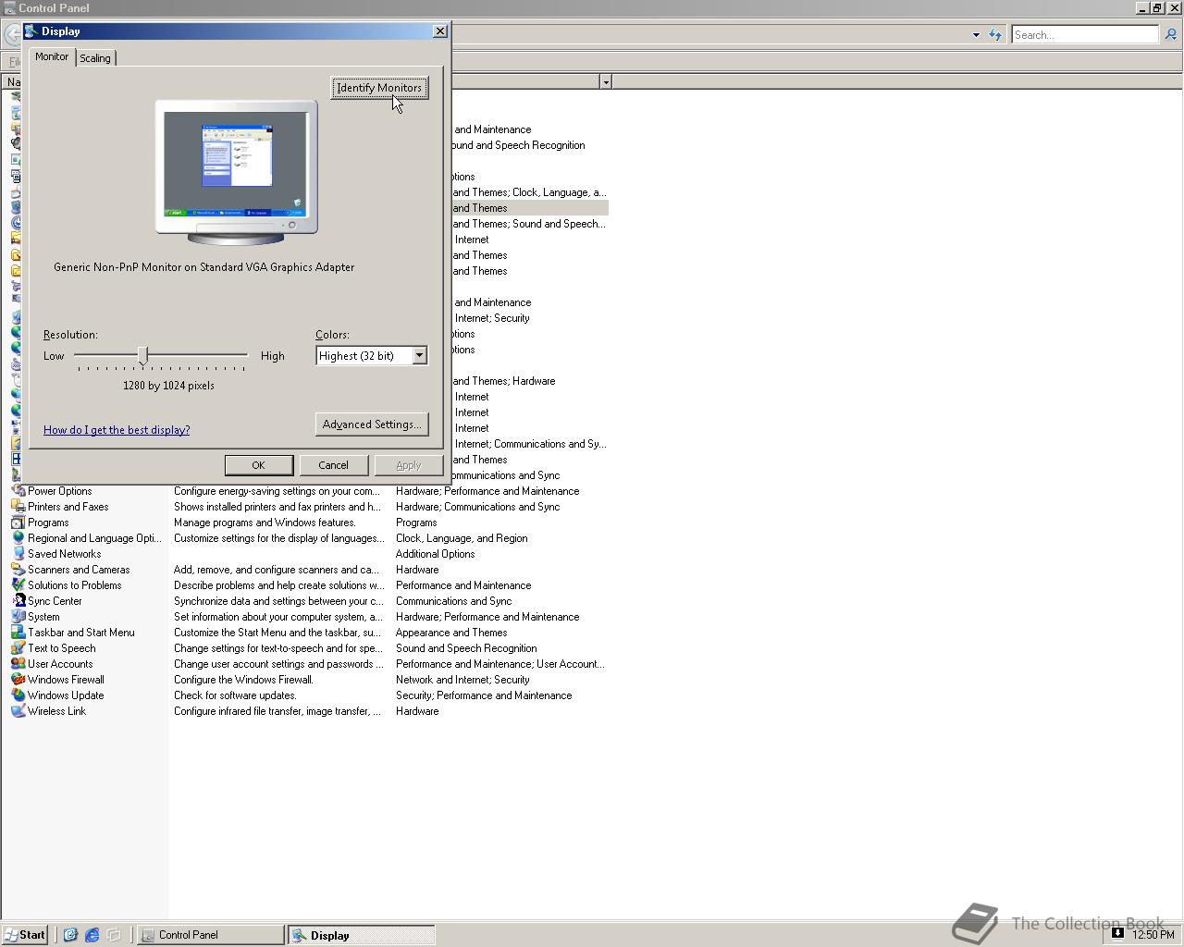Click the search magnifier icon
This screenshot has width=1184, height=947.
pyautogui.click(x=1170, y=35)
